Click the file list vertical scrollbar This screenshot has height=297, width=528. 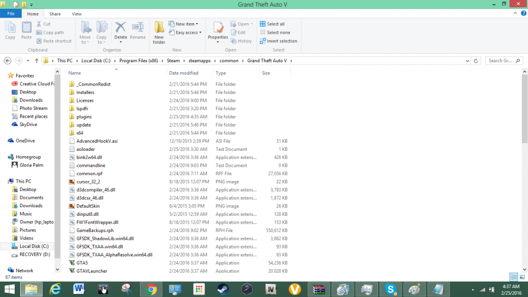[524, 109]
